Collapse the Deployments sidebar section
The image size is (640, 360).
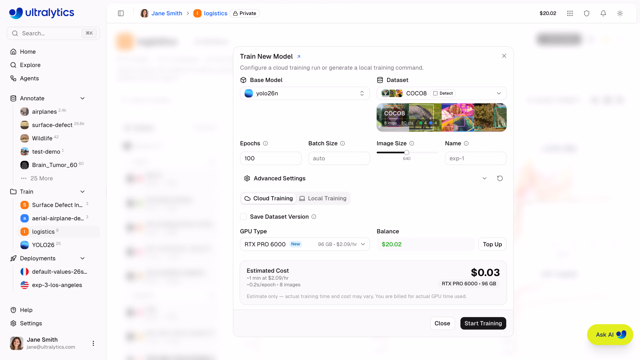coord(82,258)
